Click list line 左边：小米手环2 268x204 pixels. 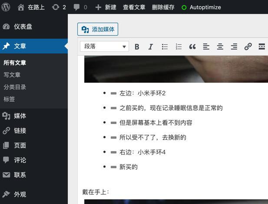click(x=142, y=93)
